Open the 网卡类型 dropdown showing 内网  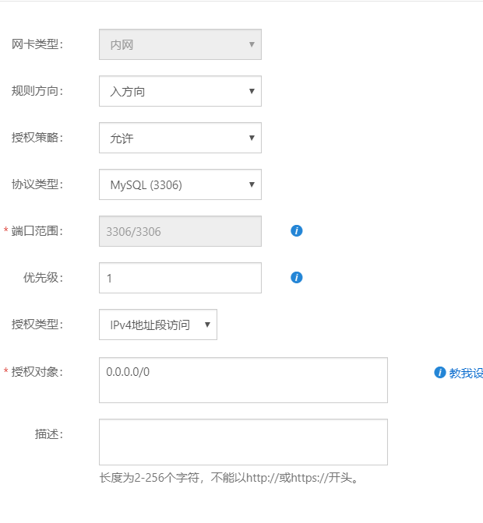pos(180,44)
